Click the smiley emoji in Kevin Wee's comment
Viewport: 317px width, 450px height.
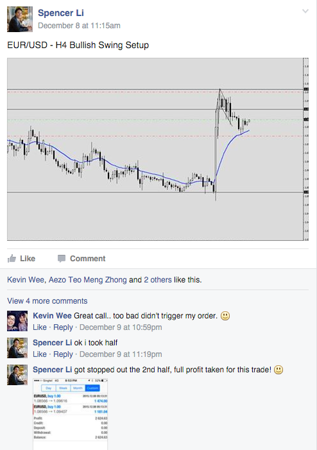(x=225, y=316)
